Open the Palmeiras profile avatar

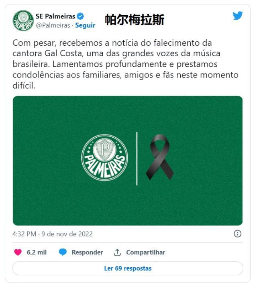pyautogui.click(x=23, y=20)
